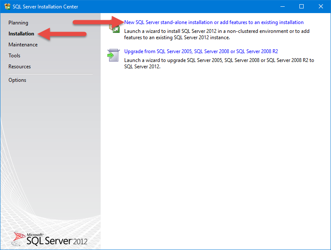This screenshot has width=331, height=250.
Task: Go to the Tools section
Action: tap(14, 56)
